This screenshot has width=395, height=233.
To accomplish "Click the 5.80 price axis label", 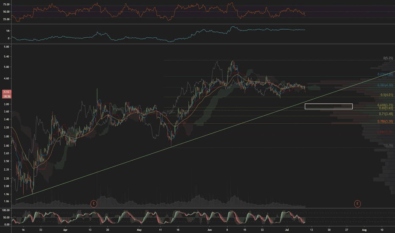I will point(6,47).
